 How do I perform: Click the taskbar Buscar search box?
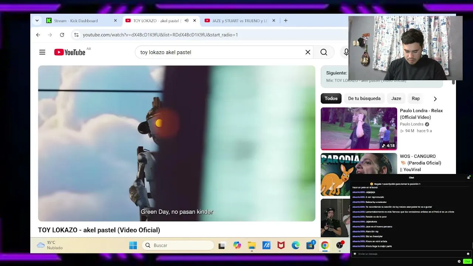tap(179, 245)
